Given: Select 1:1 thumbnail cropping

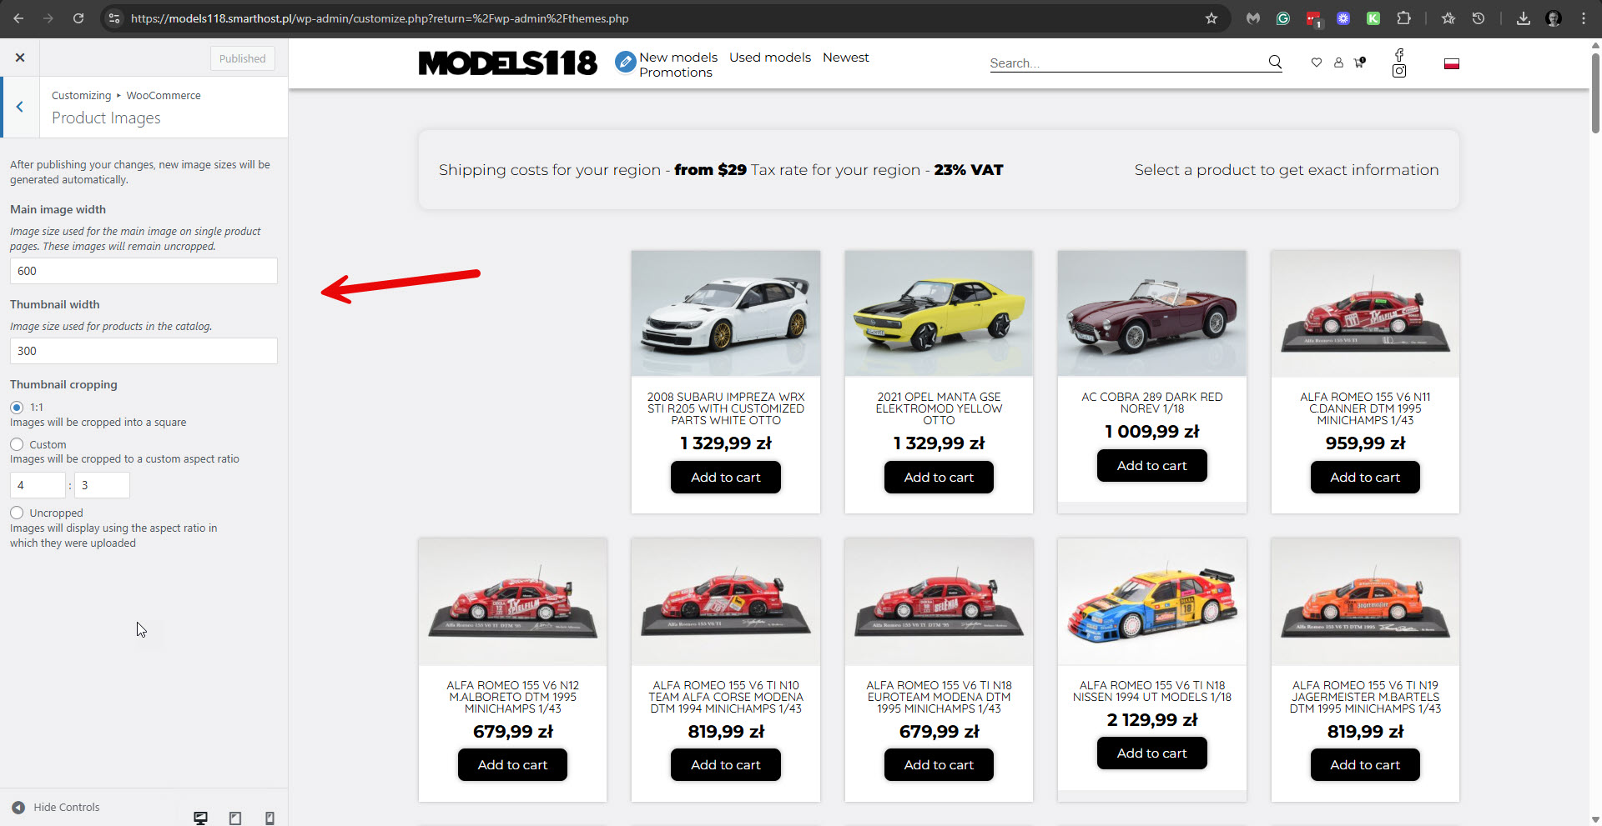Looking at the screenshot, I should pos(17,408).
